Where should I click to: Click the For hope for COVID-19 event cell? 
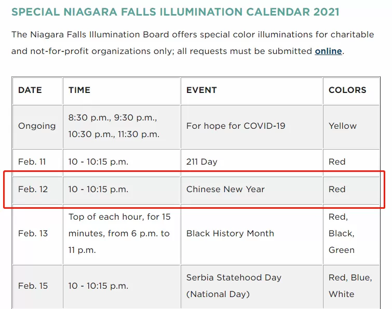click(x=252, y=127)
